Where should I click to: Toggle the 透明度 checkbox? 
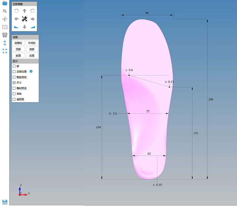tap(14, 99)
